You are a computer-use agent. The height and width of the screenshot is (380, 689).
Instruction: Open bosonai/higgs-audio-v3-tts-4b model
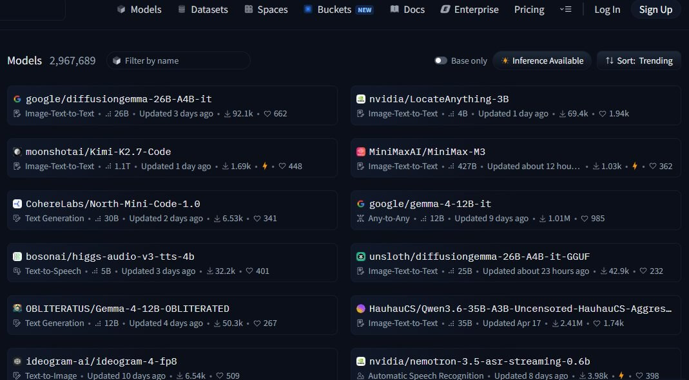pos(172,262)
